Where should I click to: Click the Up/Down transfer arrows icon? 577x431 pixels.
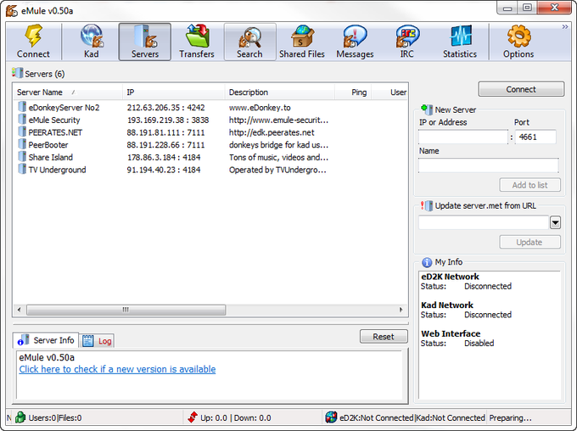(193, 417)
